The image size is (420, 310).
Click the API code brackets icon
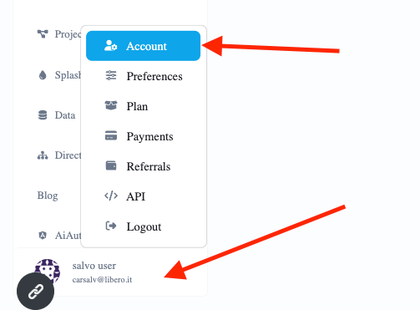111,196
